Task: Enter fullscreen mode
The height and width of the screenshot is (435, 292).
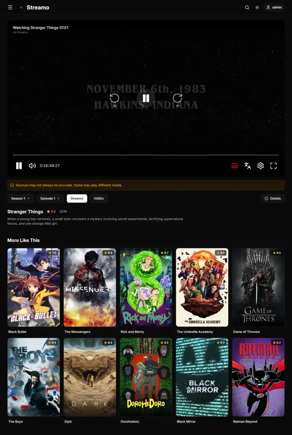Action: click(274, 166)
